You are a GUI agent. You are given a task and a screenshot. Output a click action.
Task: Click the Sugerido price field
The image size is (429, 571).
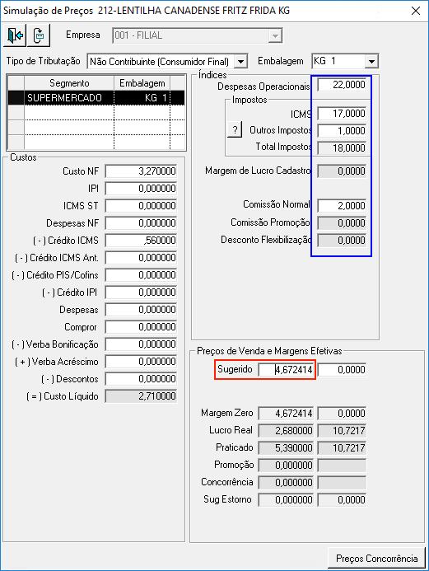(x=286, y=370)
